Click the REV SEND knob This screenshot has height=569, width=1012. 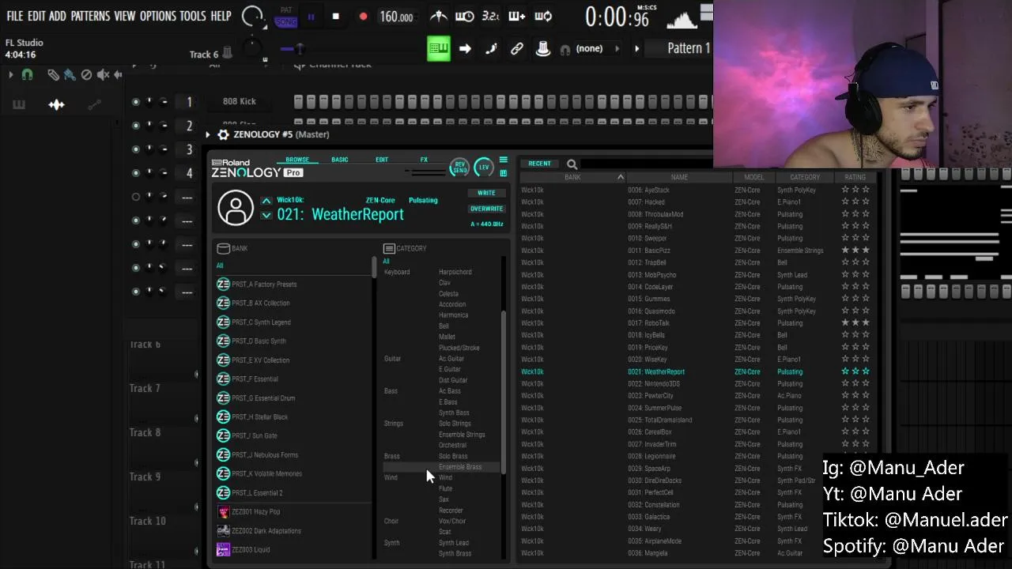click(x=459, y=168)
